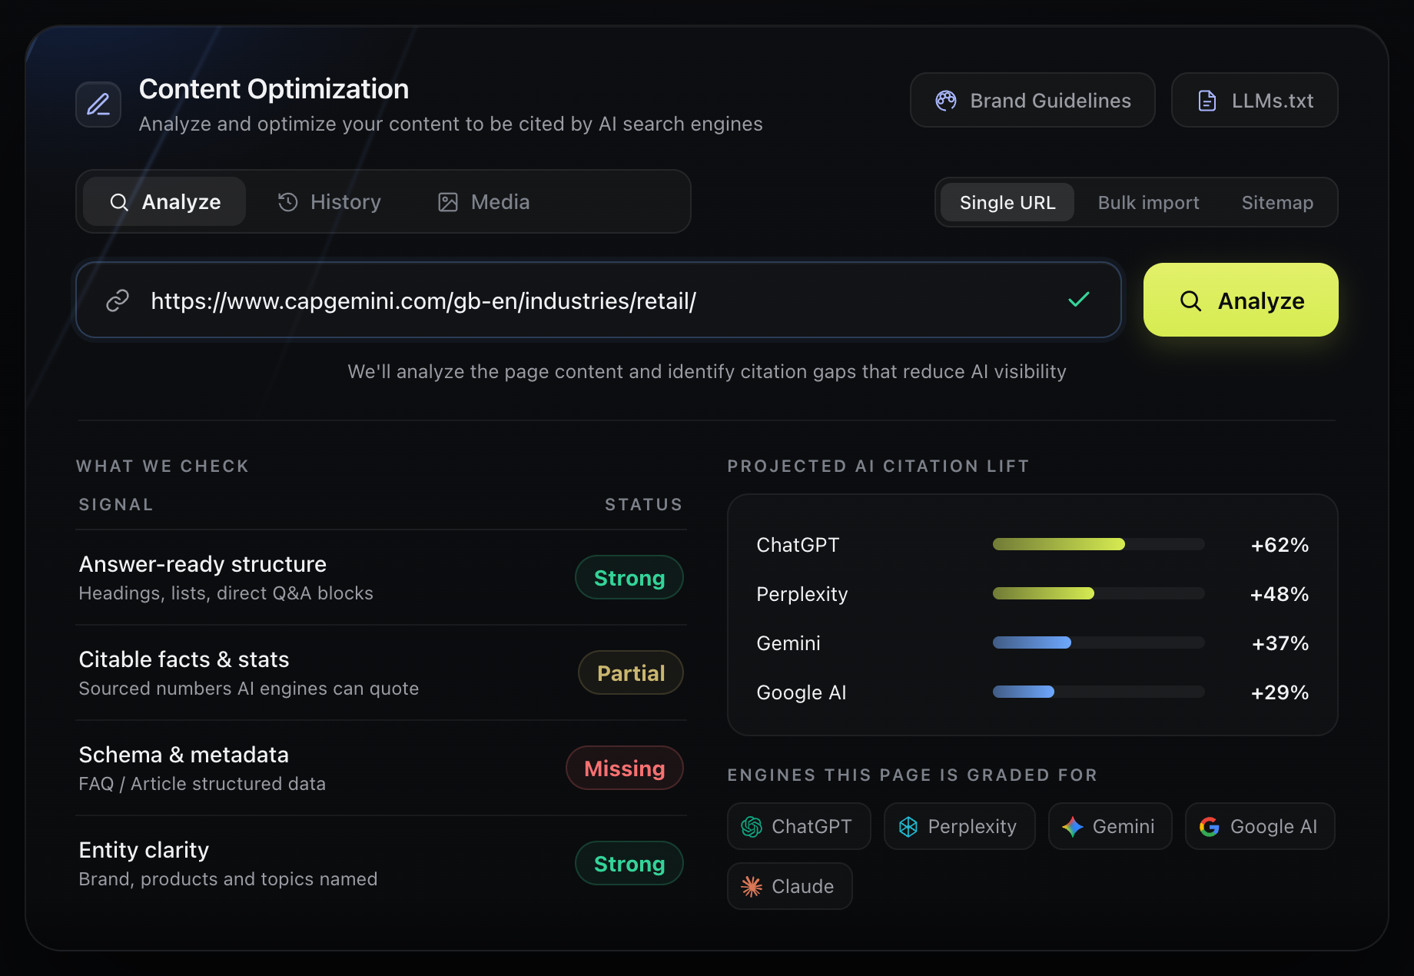Viewport: 1414px width, 976px height.
Task: Click ENGINES THIS PAGE IS GRADED FOR heading
Action: pyautogui.click(x=912, y=775)
